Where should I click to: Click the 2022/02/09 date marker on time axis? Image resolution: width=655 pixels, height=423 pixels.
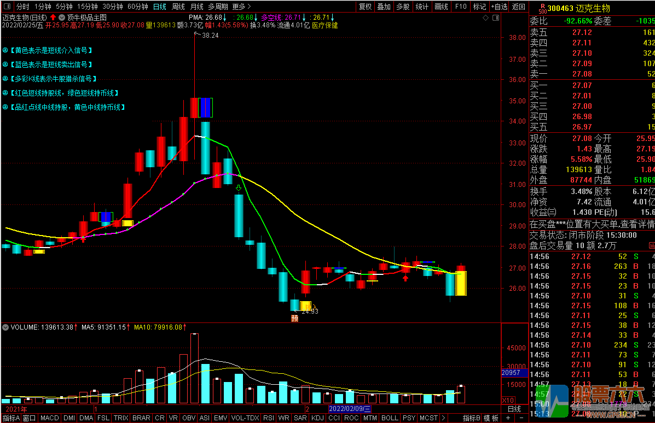click(350, 409)
